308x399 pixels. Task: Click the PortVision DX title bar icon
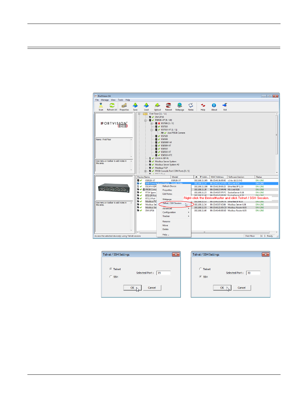[96, 96]
